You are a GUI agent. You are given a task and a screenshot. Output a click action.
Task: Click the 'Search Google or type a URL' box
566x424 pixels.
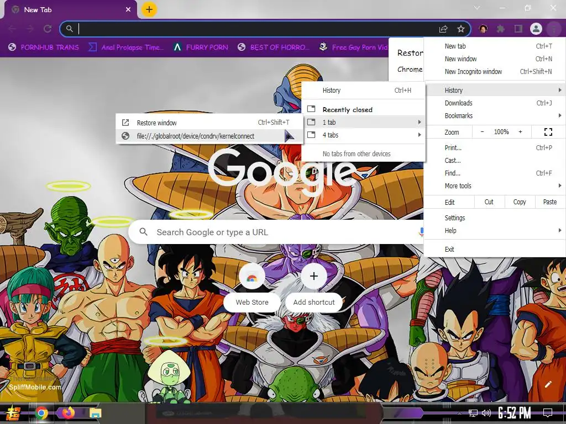click(x=276, y=232)
